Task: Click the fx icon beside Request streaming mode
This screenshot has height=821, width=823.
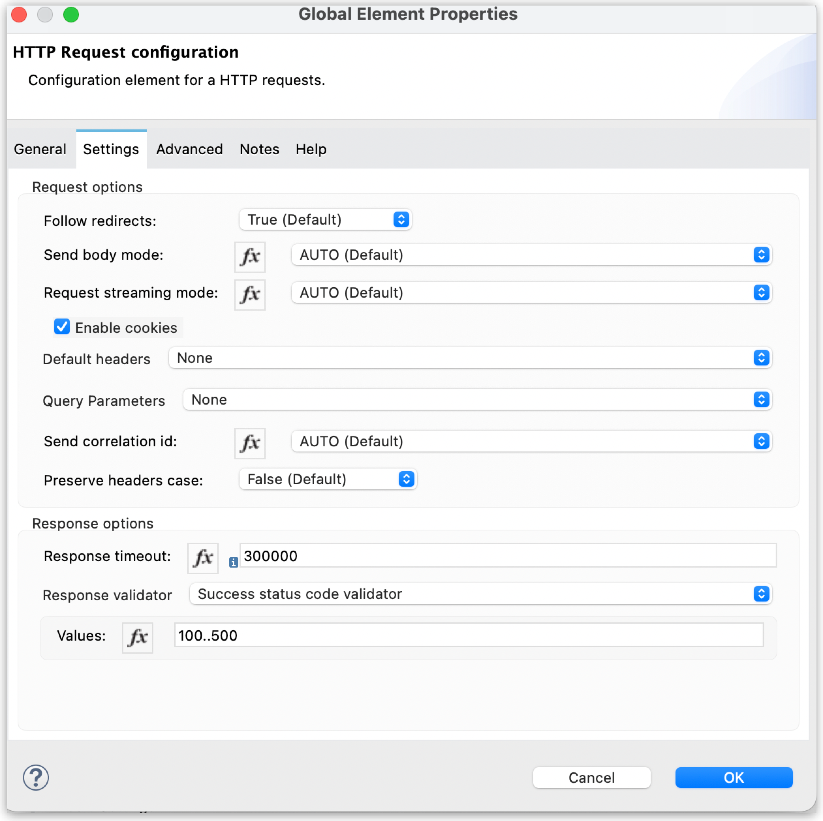Action: [250, 294]
